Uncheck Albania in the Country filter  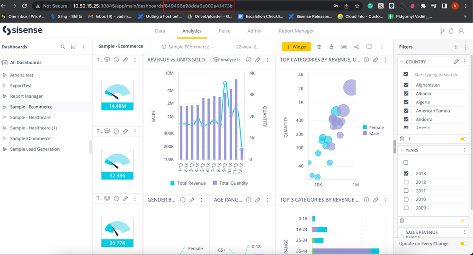[406, 93]
